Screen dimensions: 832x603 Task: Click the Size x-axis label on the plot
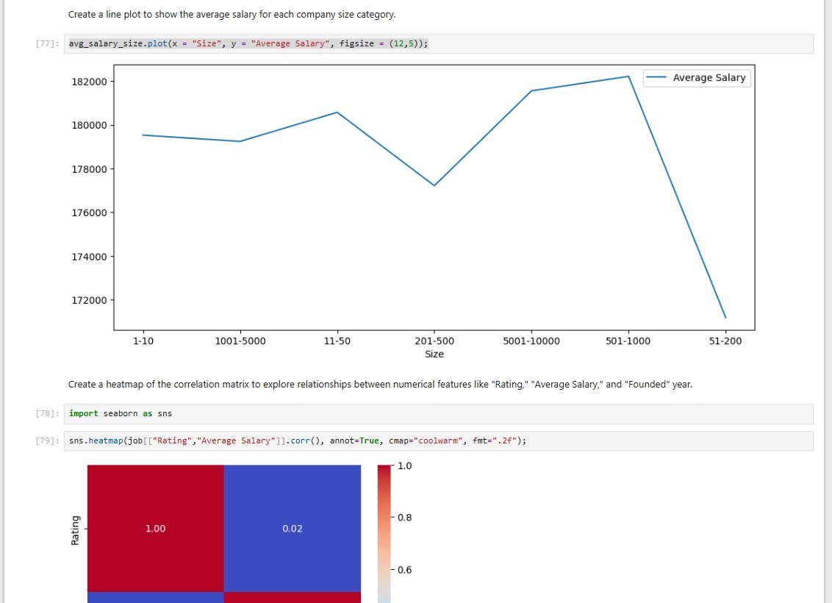click(435, 354)
